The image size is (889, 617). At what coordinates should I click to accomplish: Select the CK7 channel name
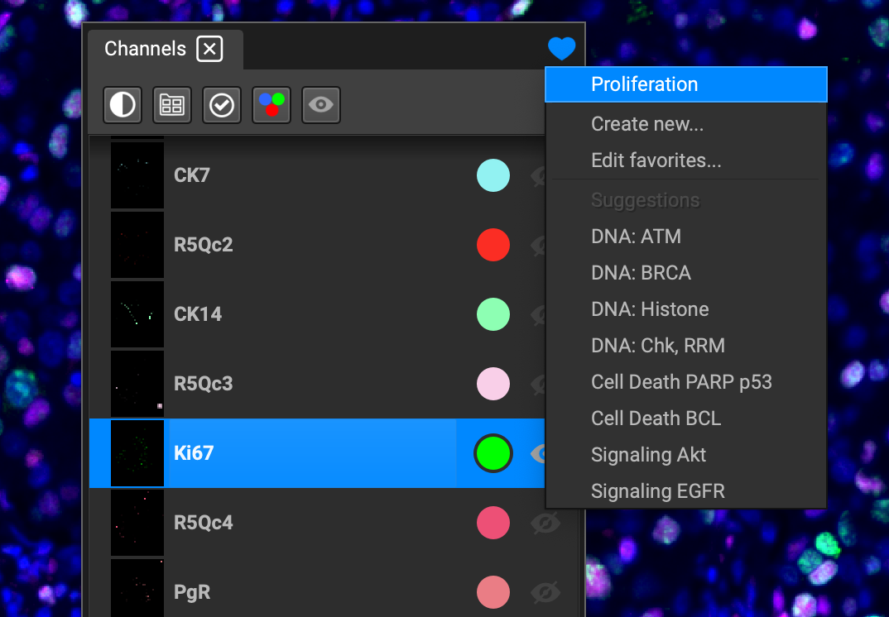(x=192, y=175)
